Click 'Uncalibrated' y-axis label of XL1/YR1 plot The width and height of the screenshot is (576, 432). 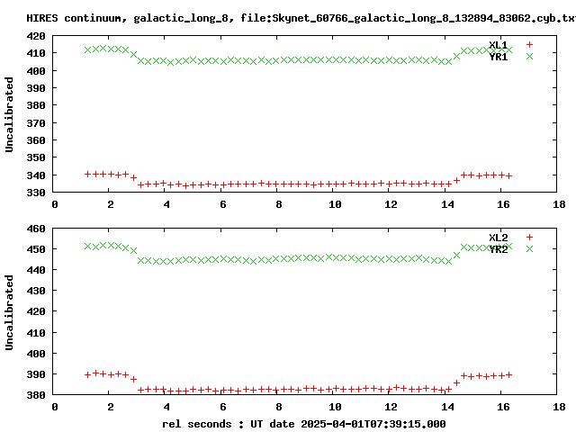9,114
